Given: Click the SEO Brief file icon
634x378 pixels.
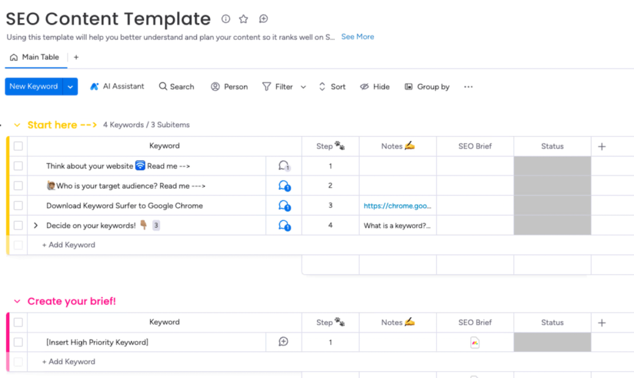Looking at the screenshot, I should 475,343.
